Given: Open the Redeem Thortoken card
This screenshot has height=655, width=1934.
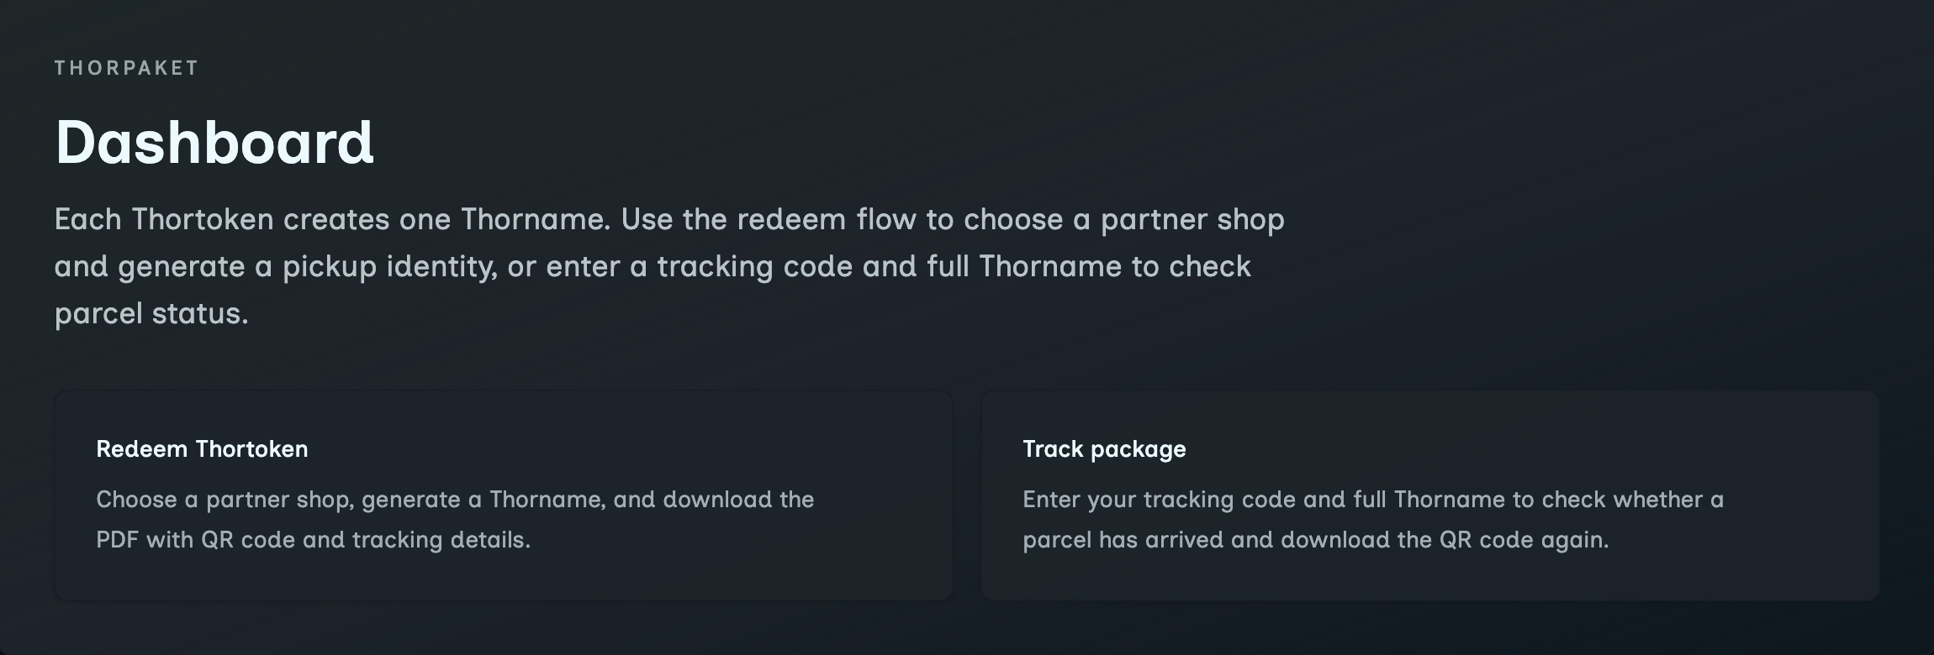Looking at the screenshot, I should [503, 495].
